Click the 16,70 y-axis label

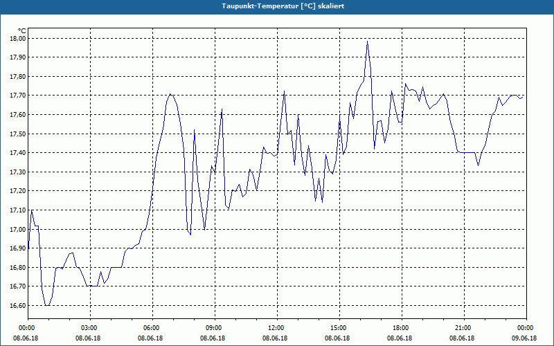click(17, 286)
